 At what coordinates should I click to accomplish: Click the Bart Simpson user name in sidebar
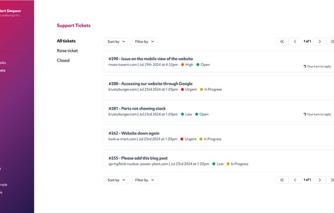tap(10, 11)
